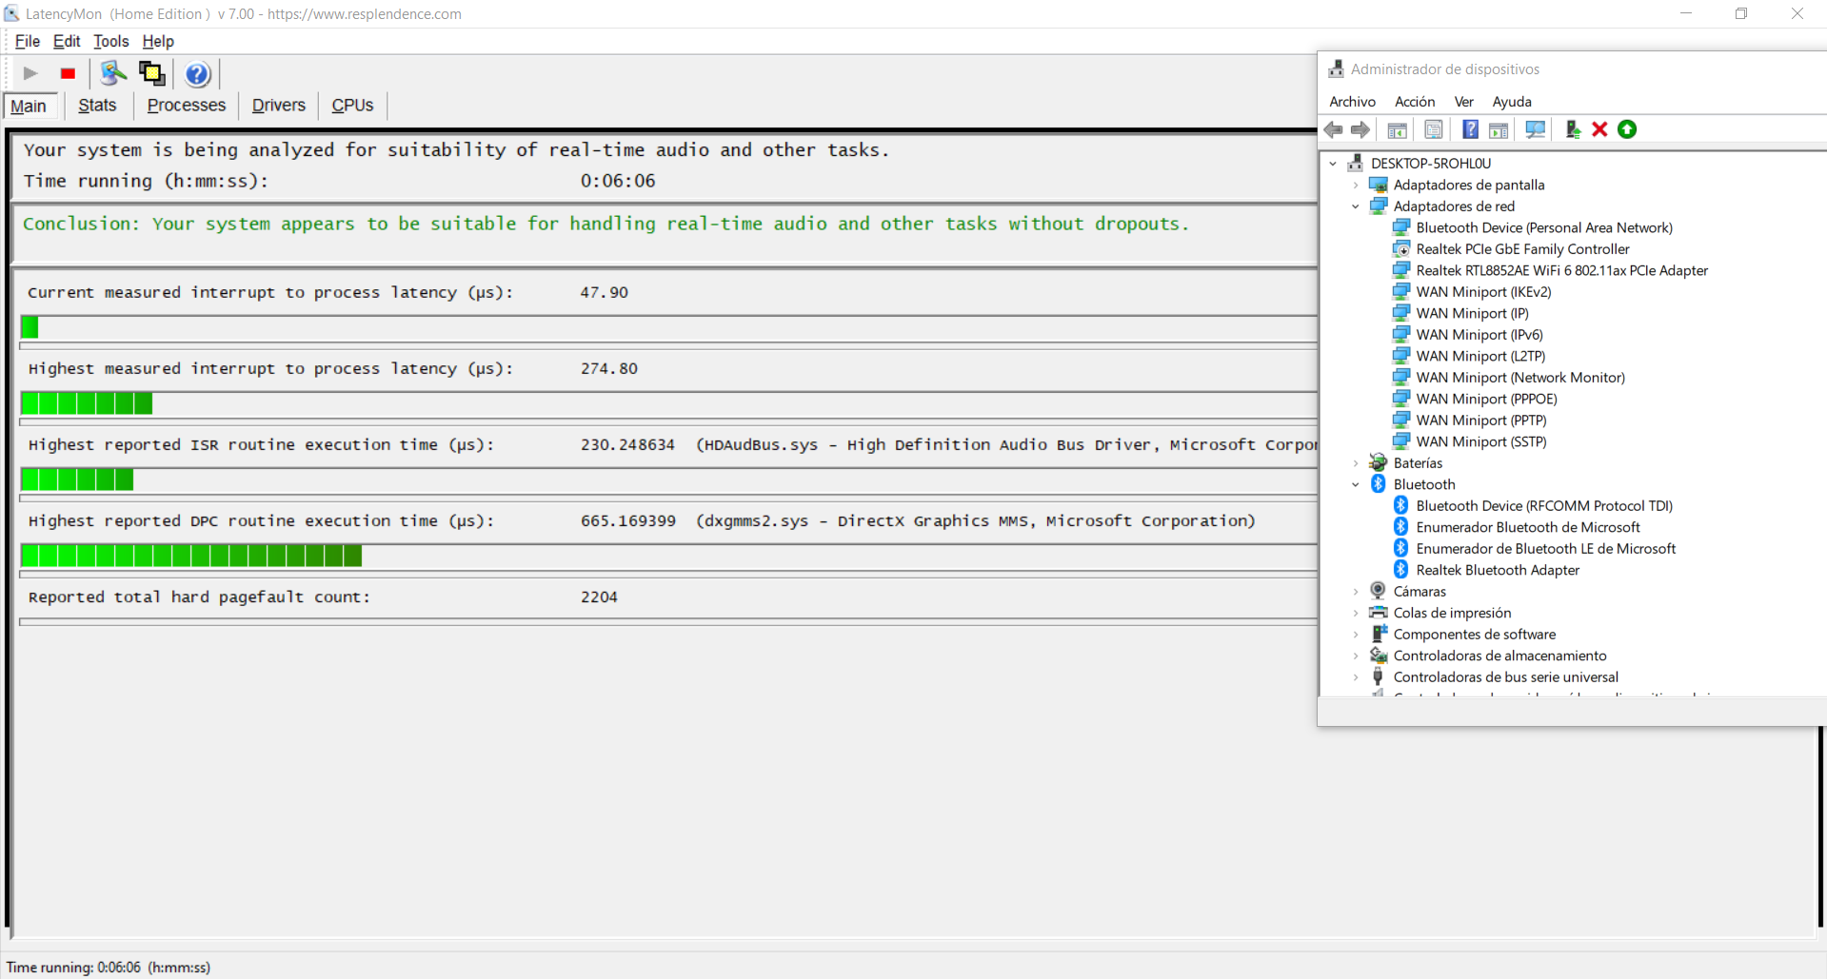Click the Controladoras de almacenamiento icon

(x=1378, y=656)
